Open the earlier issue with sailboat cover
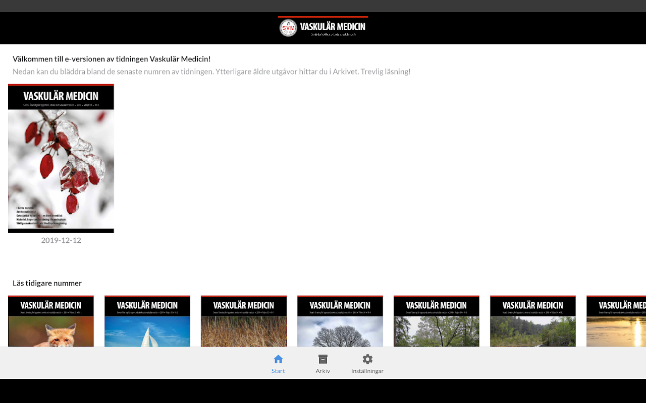 [147, 321]
